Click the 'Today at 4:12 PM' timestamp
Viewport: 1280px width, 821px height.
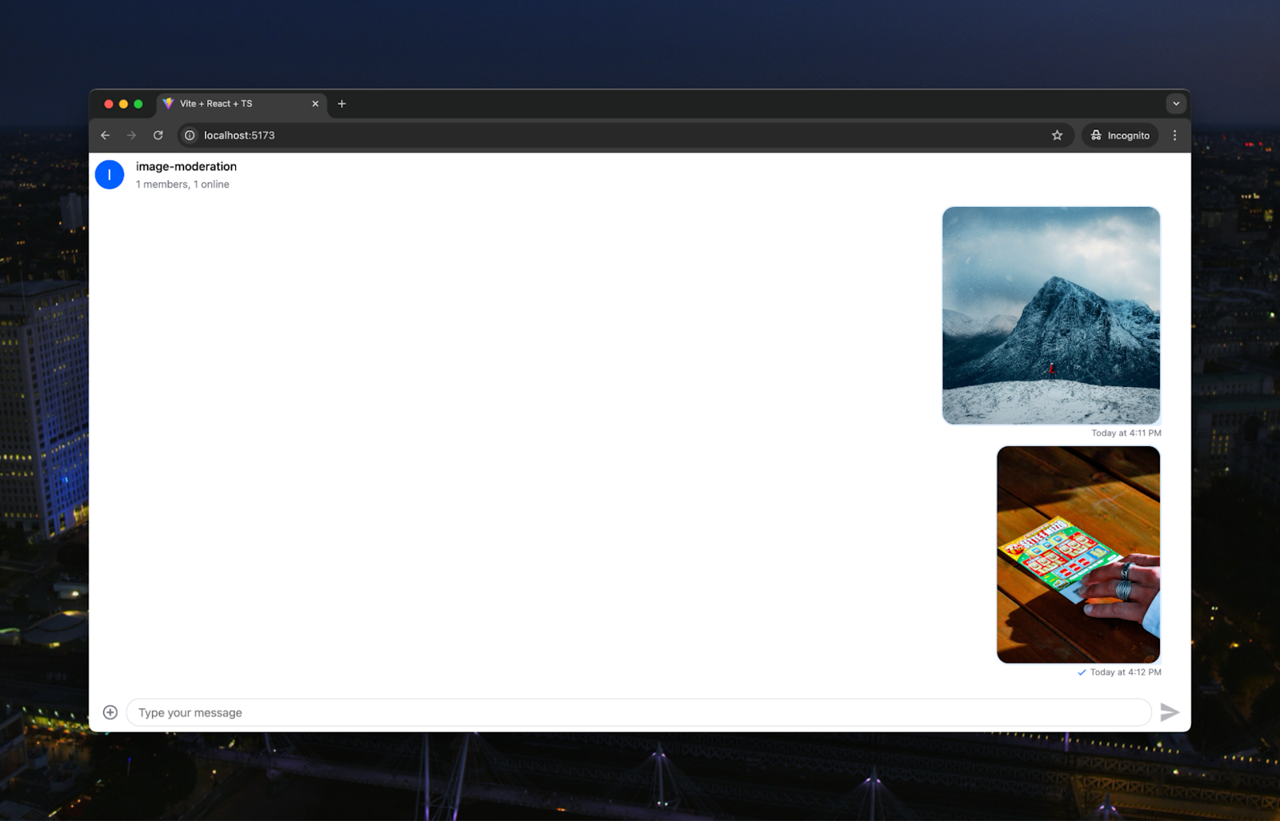1123,672
